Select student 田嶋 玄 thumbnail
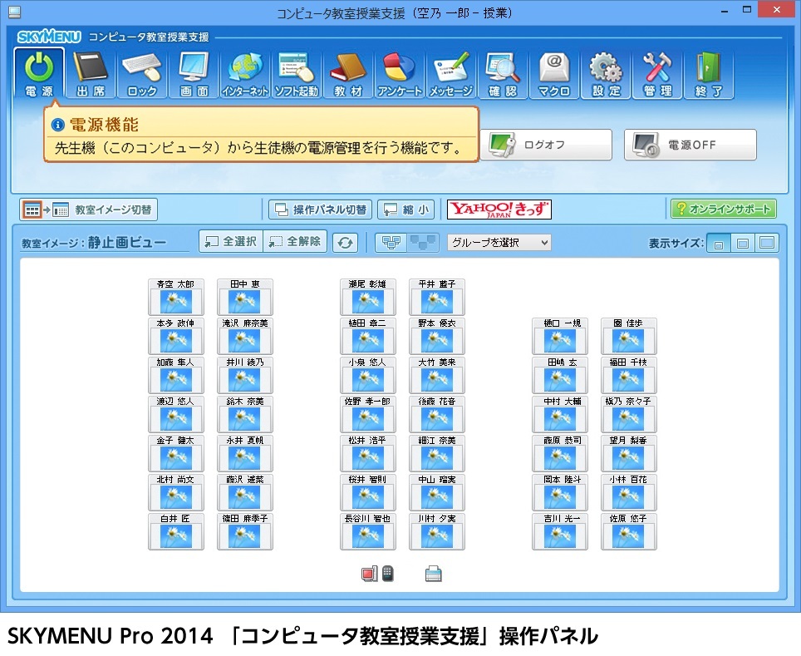Screen dimensions: 801x656 560,375
